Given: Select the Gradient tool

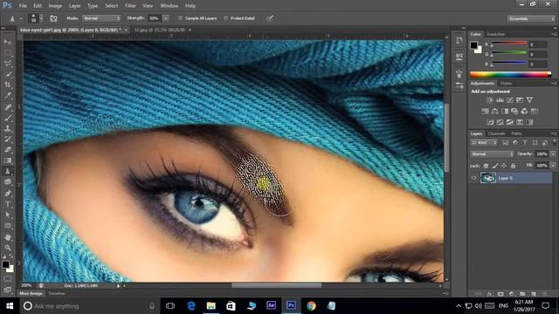Looking at the screenshot, I should (8, 160).
